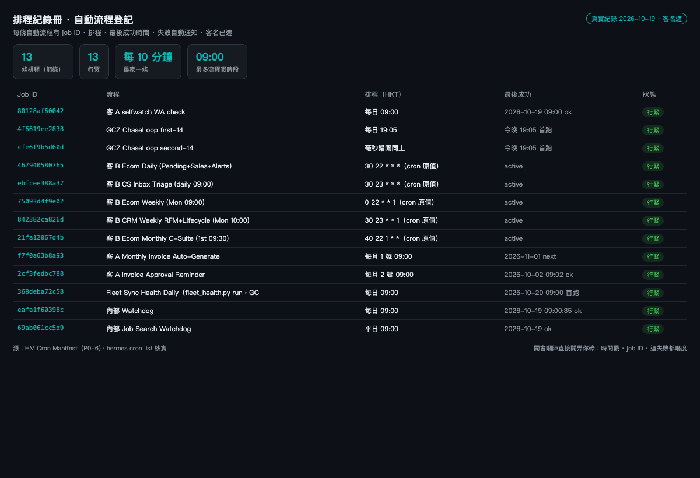Click 行緊 status badge for 69ab061cc5d9
This screenshot has height=478, width=700.
(x=653, y=329)
